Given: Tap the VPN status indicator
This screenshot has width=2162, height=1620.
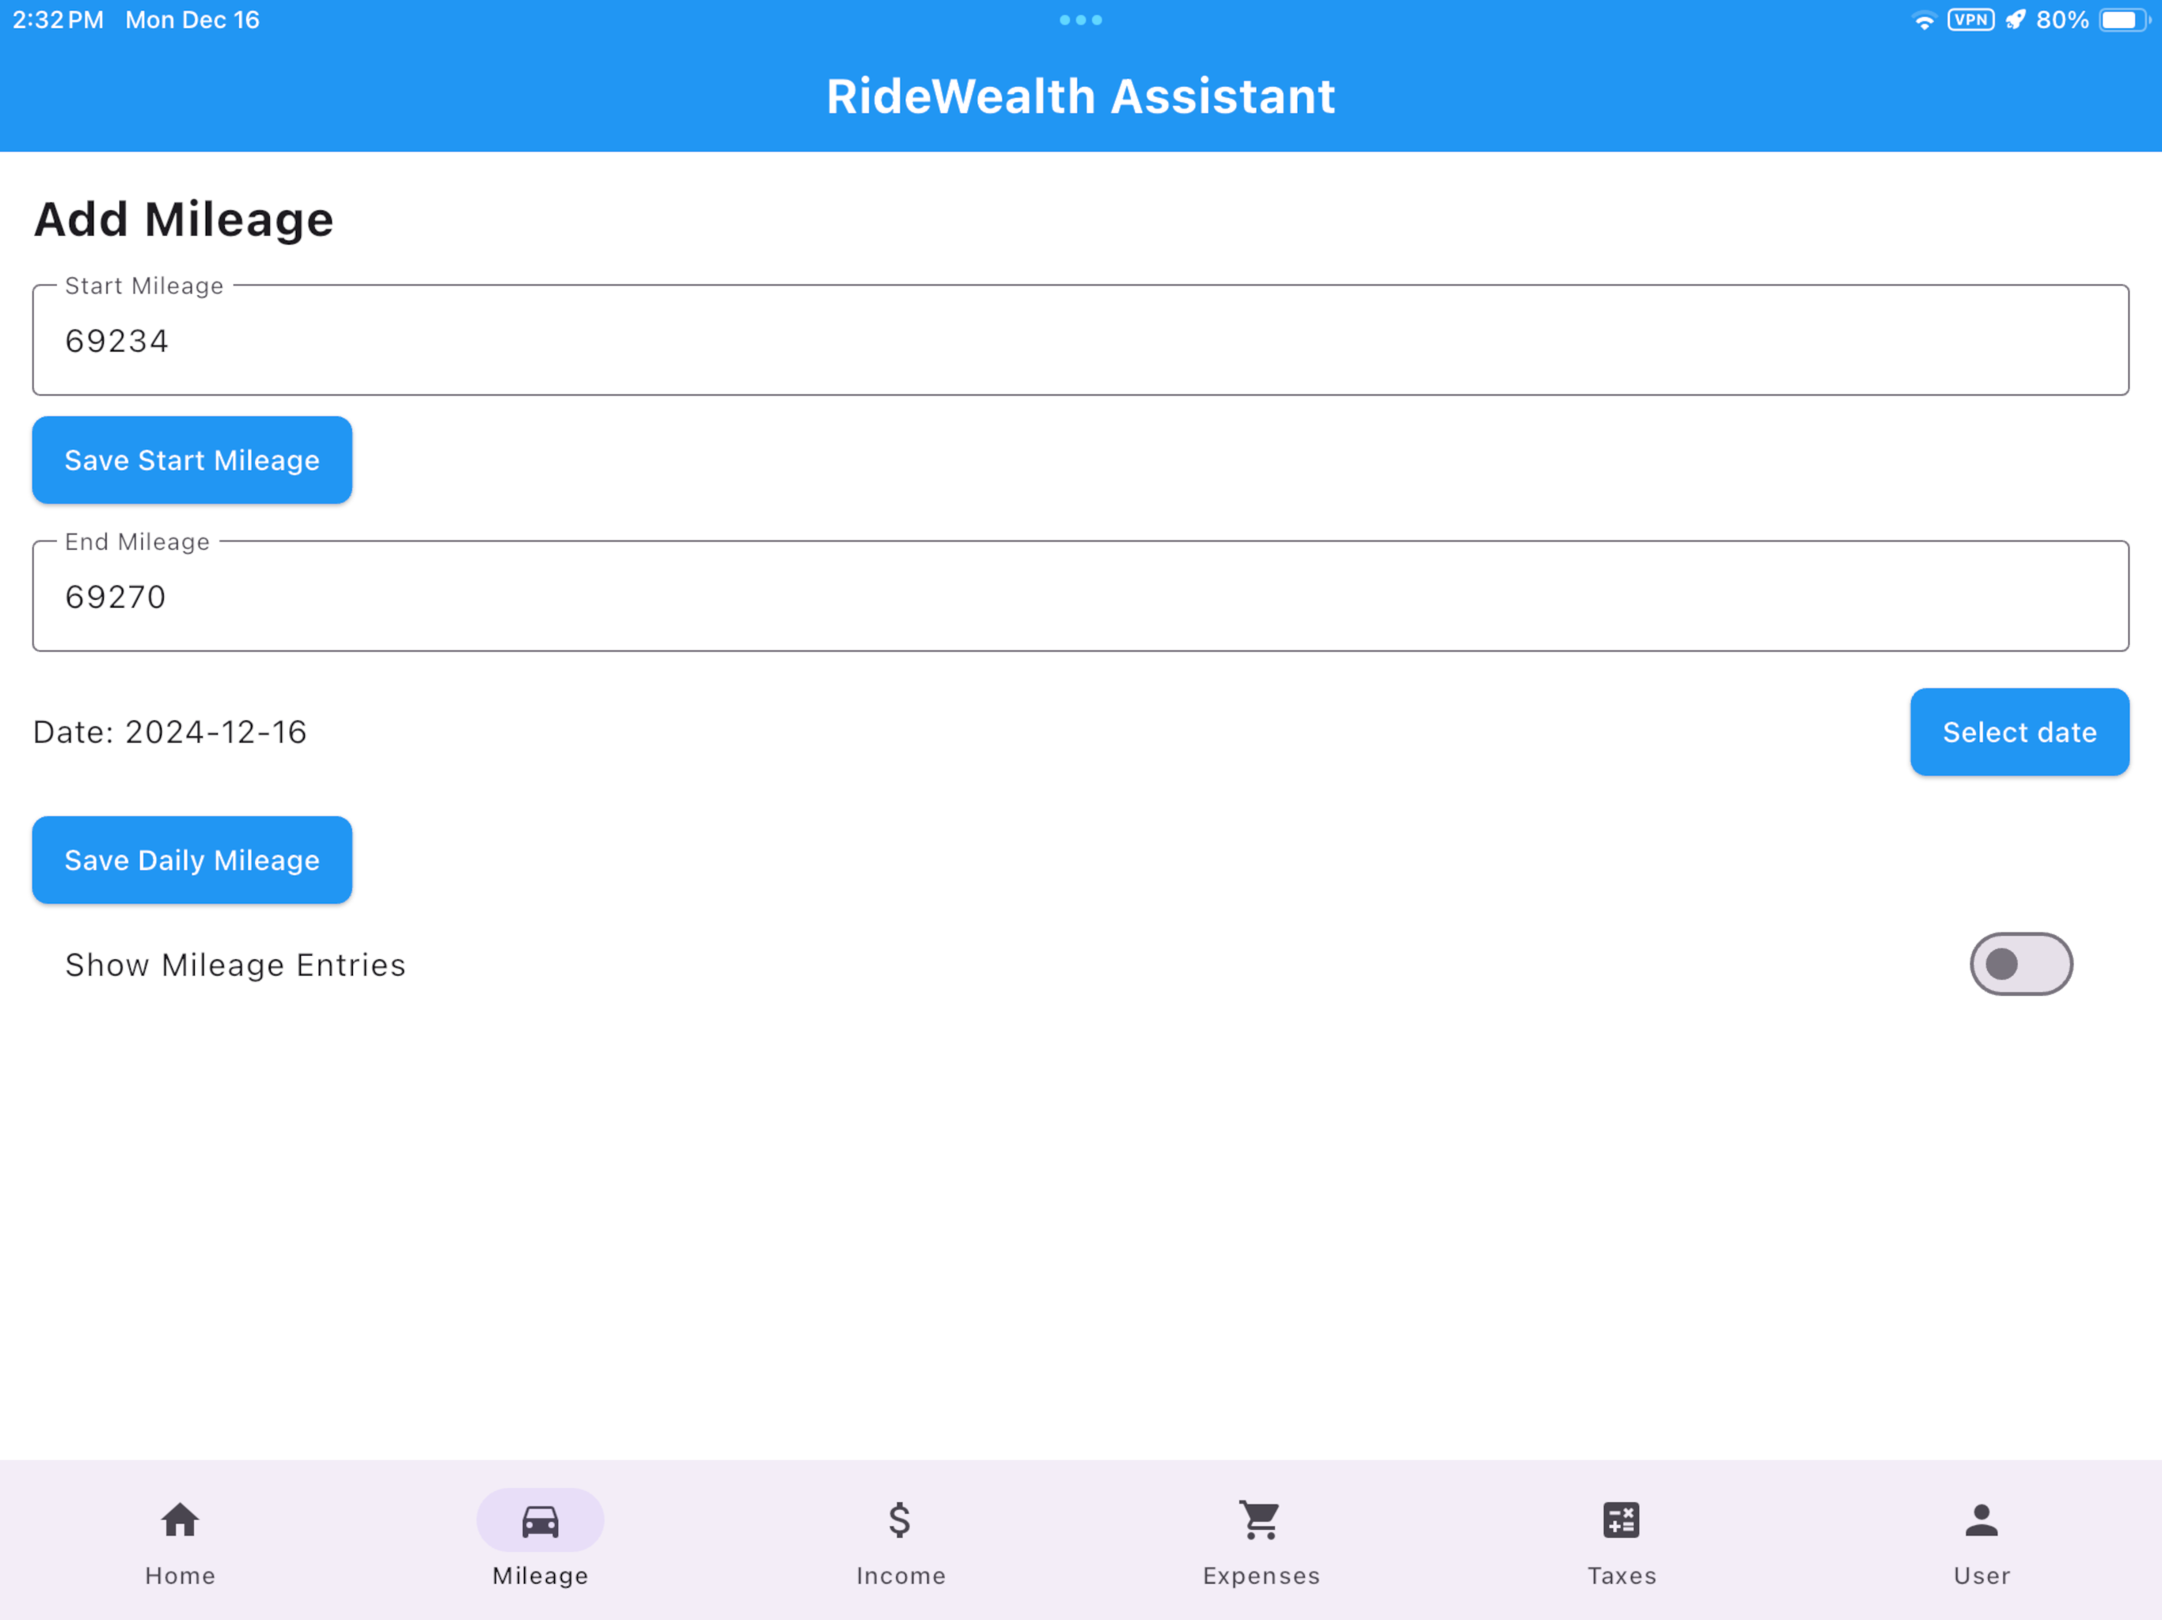Looking at the screenshot, I should pyautogui.click(x=1970, y=21).
